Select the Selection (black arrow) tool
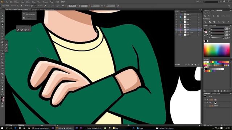This screenshot has width=232, height=130. tap(2, 13)
